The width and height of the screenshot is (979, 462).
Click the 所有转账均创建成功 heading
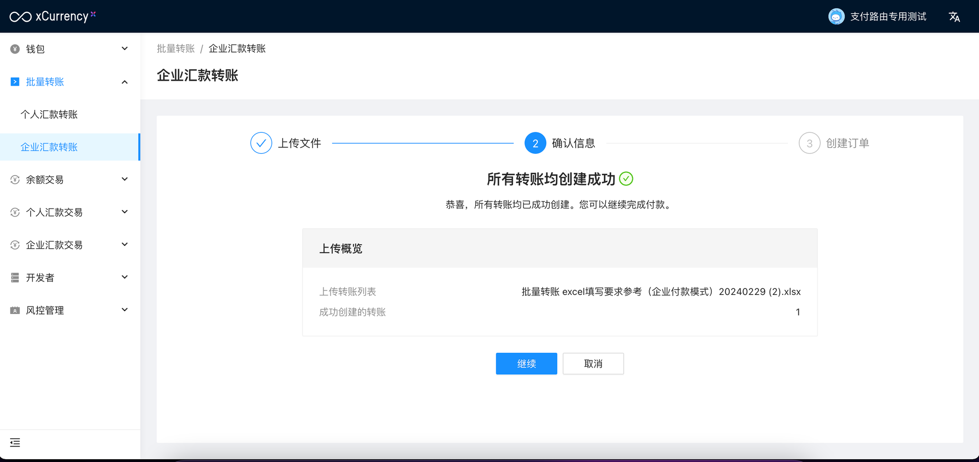pos(551,179)
